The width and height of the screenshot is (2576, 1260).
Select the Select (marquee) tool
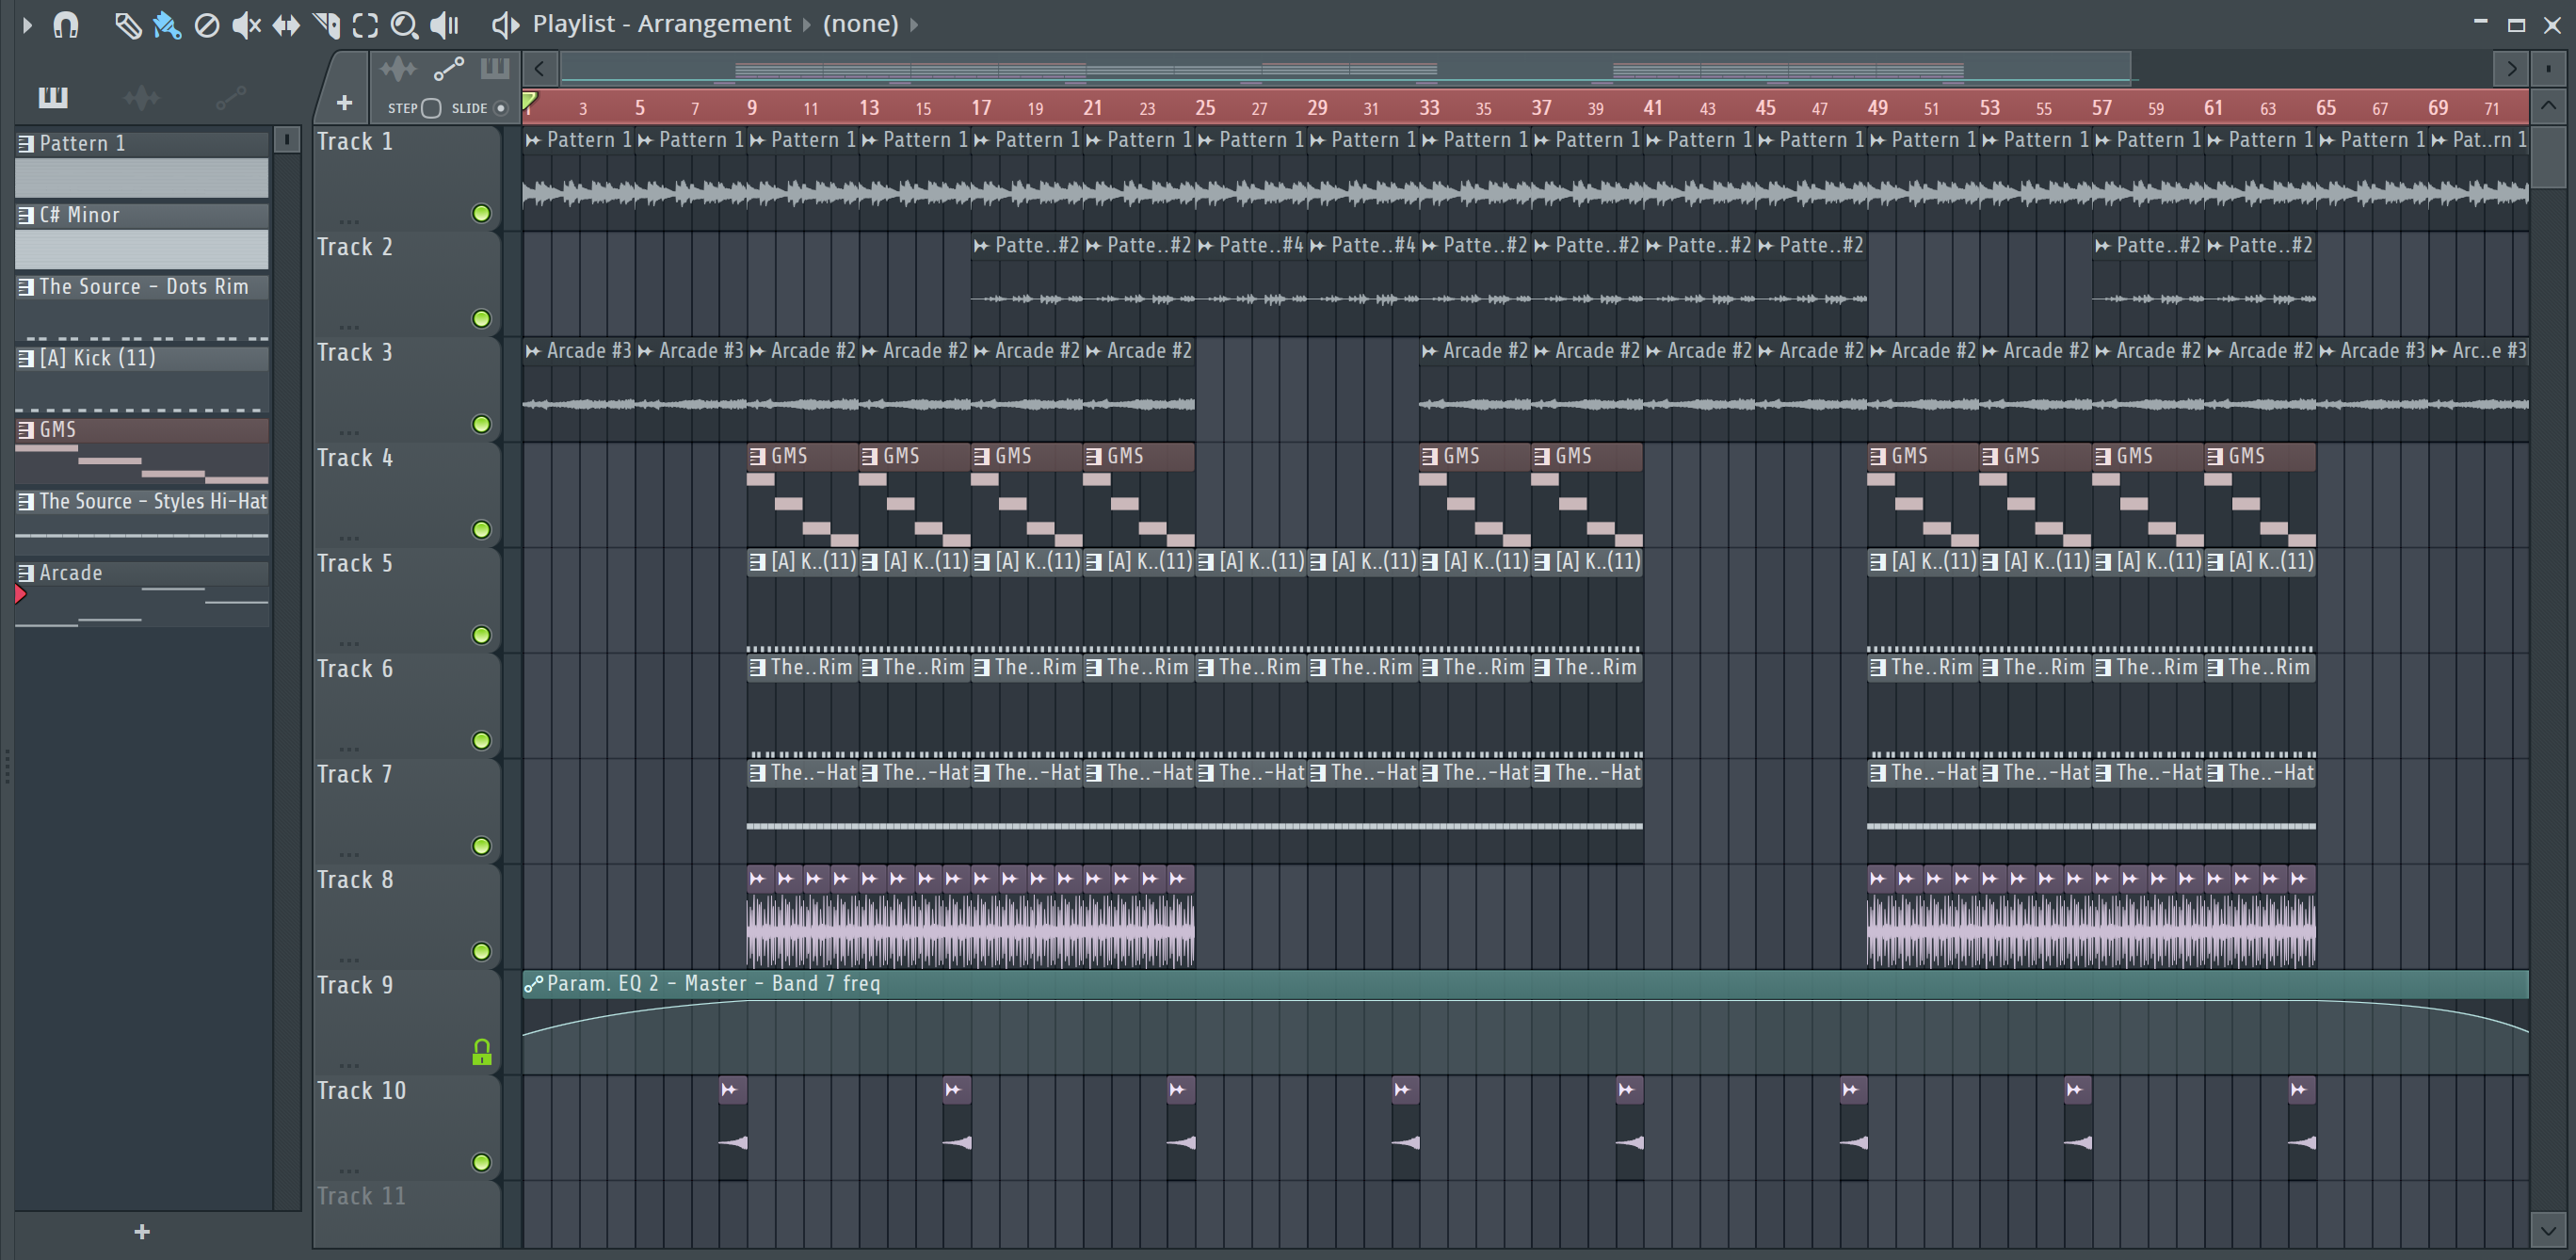pyautogui.click(x=365, y=25)
